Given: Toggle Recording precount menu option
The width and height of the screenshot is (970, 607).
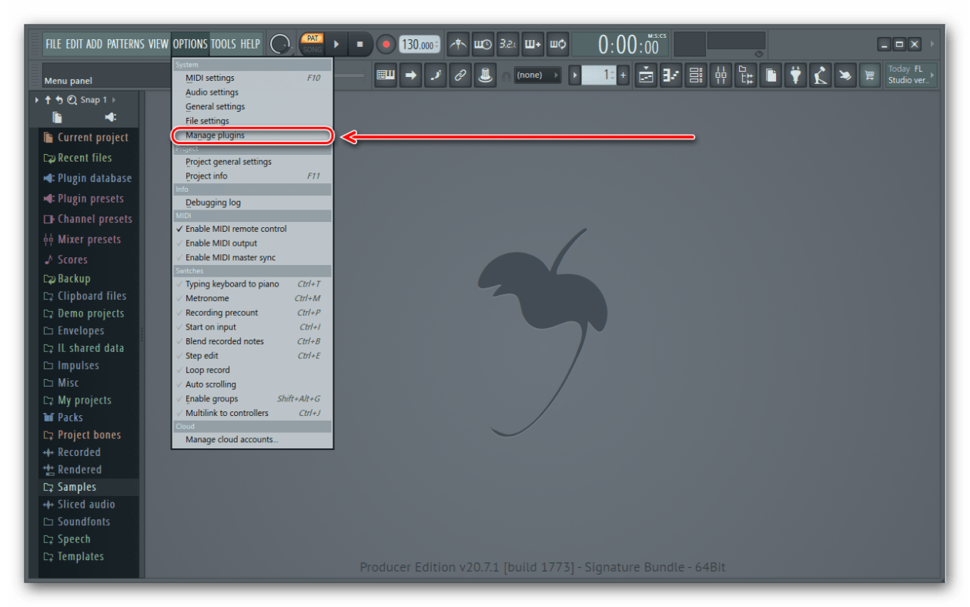Looking at the screenshot, I should 253,313.
